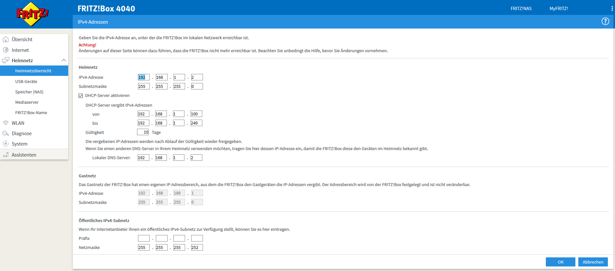Click the System gear icon
This screenshot has height=271, width=615.
pyautogui.click(x=6, y=144)
